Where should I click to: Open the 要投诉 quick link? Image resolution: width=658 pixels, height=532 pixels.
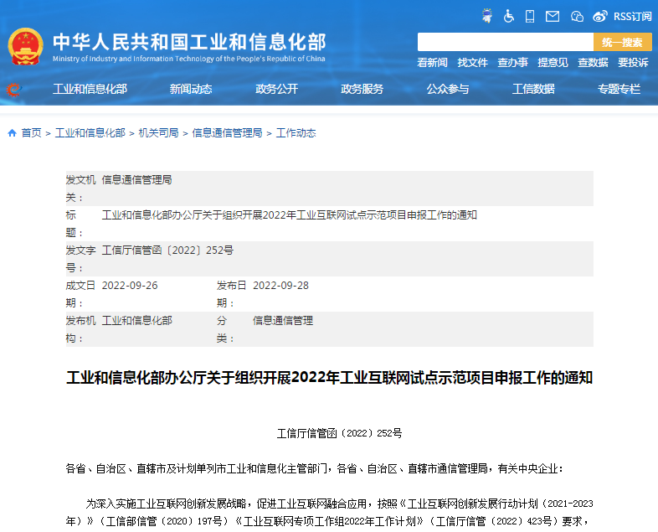(x=633, y=63)
